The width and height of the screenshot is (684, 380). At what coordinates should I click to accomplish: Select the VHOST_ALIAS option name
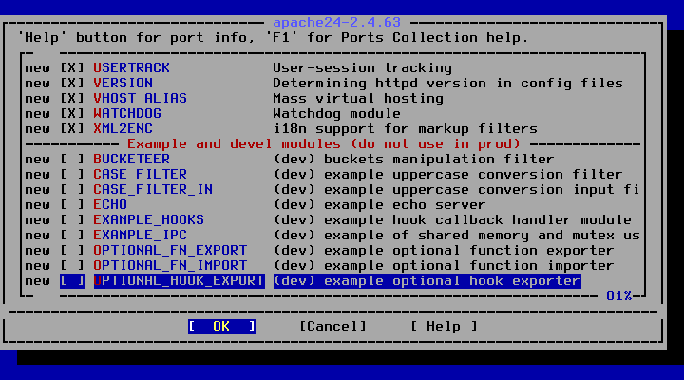coord(140,99)
